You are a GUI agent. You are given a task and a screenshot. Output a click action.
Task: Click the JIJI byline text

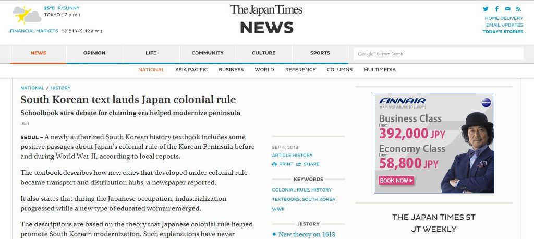click(x=25, y=124)
